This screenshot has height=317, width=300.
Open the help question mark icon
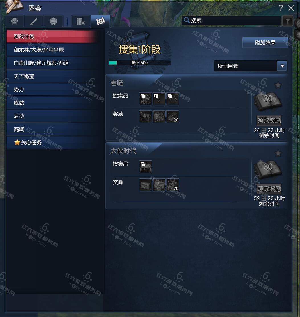(x=281, y=8)
